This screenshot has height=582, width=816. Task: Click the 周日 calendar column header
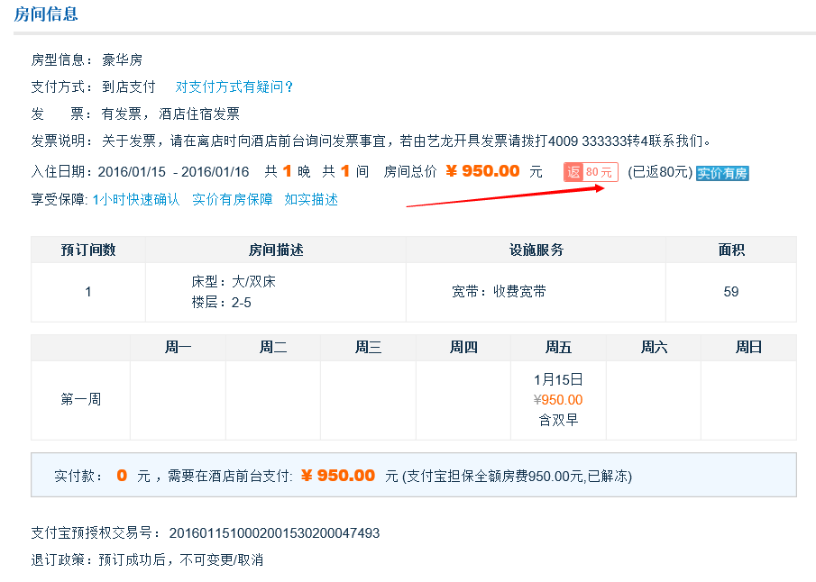(748, 347)
